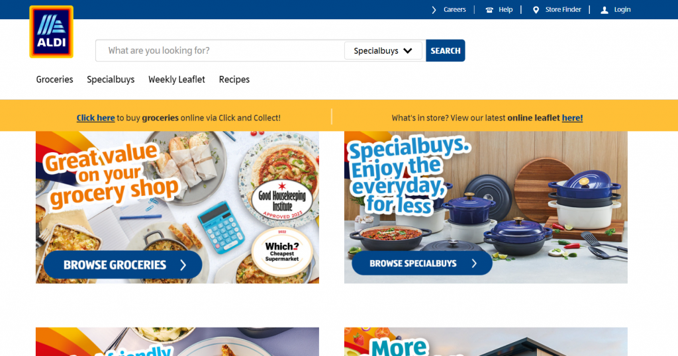Click the Store Finder map pin icon
678x356 pixels.
tap(536, 10)
